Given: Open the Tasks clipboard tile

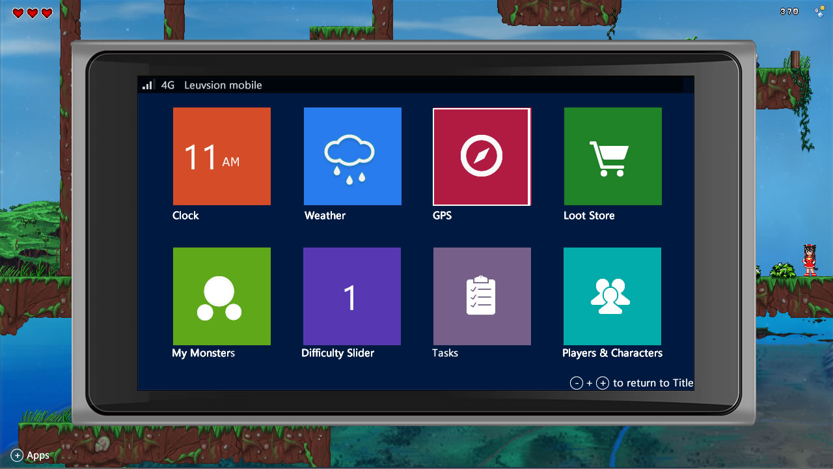Looking at the screenshot, I should pyautogui.click(x=482, y=296).
